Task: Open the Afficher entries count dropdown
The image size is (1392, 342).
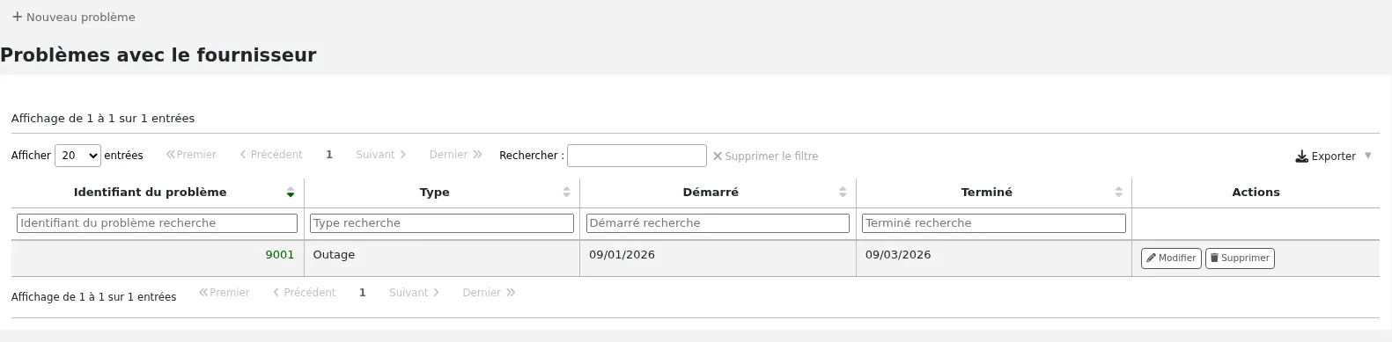Action: coord(77,156)
